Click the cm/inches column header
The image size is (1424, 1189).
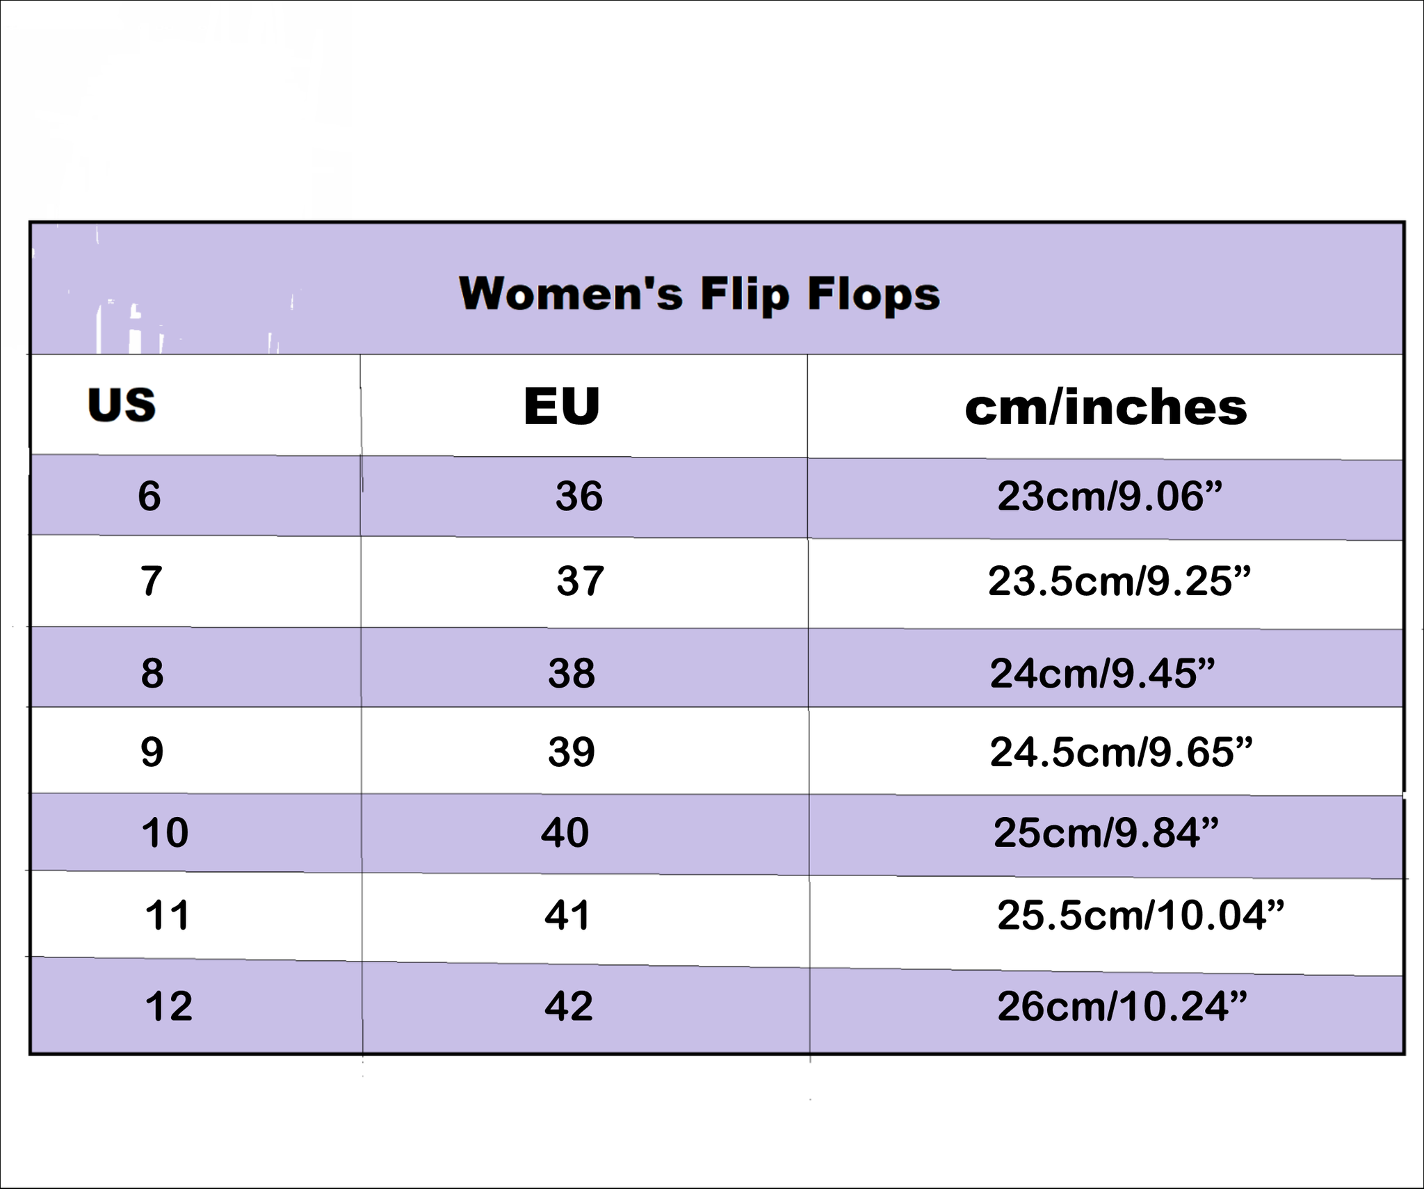click(1106, 407)
